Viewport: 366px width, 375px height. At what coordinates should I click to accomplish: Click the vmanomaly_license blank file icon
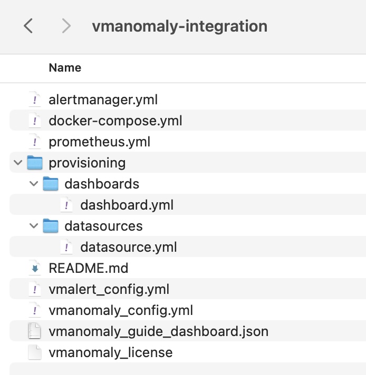tap(35, 352)
